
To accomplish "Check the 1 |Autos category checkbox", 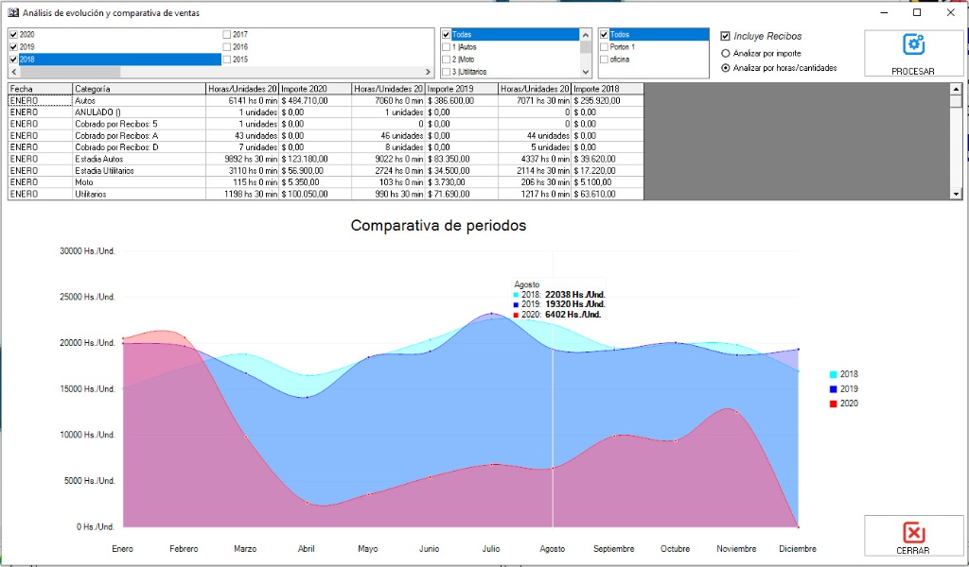I will click(x=447, y=47).
